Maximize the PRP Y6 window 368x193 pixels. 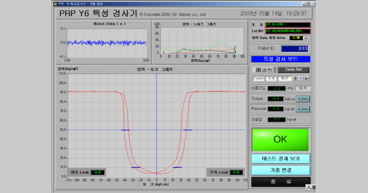coord(308,4)
